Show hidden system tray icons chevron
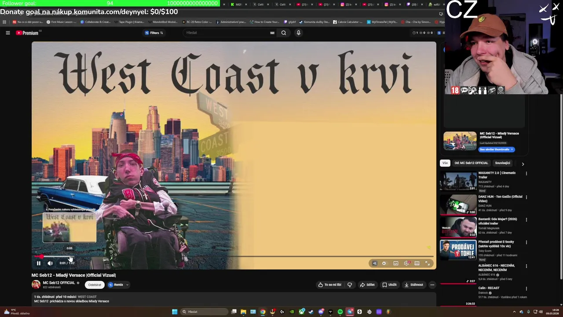The image size is (563, 317). coord(514,312)
